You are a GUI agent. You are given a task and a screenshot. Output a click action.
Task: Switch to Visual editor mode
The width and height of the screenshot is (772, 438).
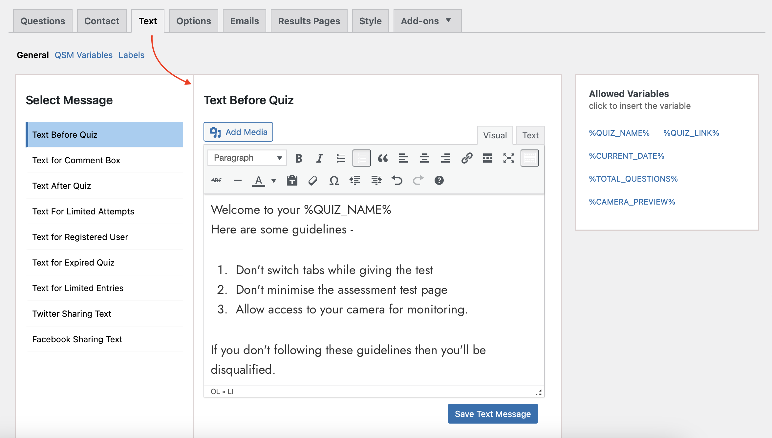[494, 135]
